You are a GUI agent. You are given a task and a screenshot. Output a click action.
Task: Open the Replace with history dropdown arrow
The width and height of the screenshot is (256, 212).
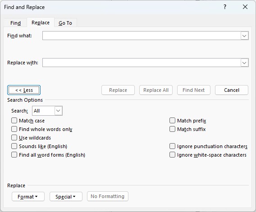(x=244, y=63)
